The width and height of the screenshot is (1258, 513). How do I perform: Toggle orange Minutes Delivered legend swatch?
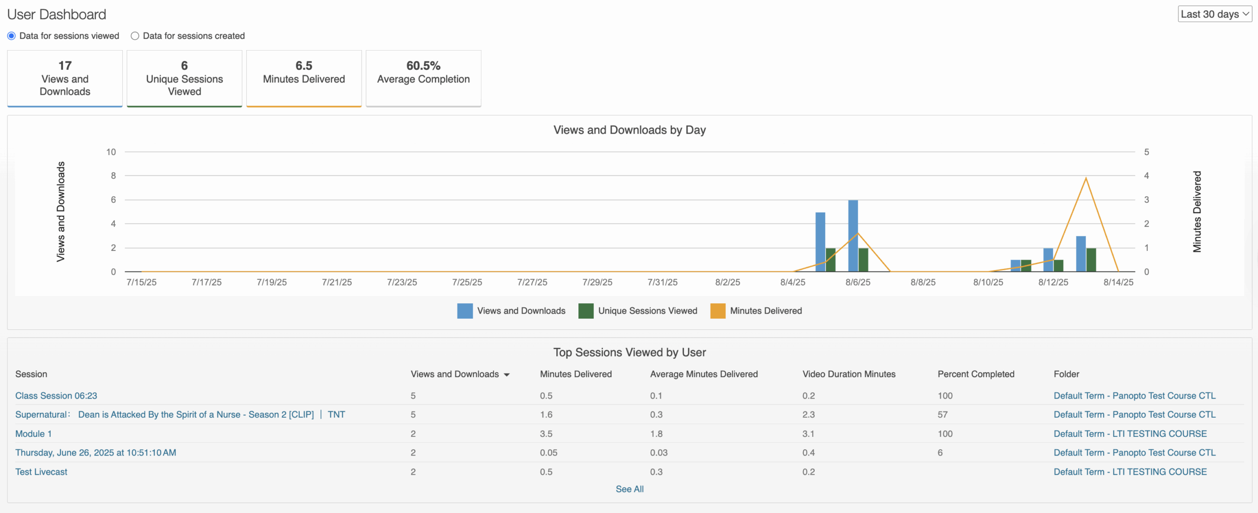pos(717,311)
